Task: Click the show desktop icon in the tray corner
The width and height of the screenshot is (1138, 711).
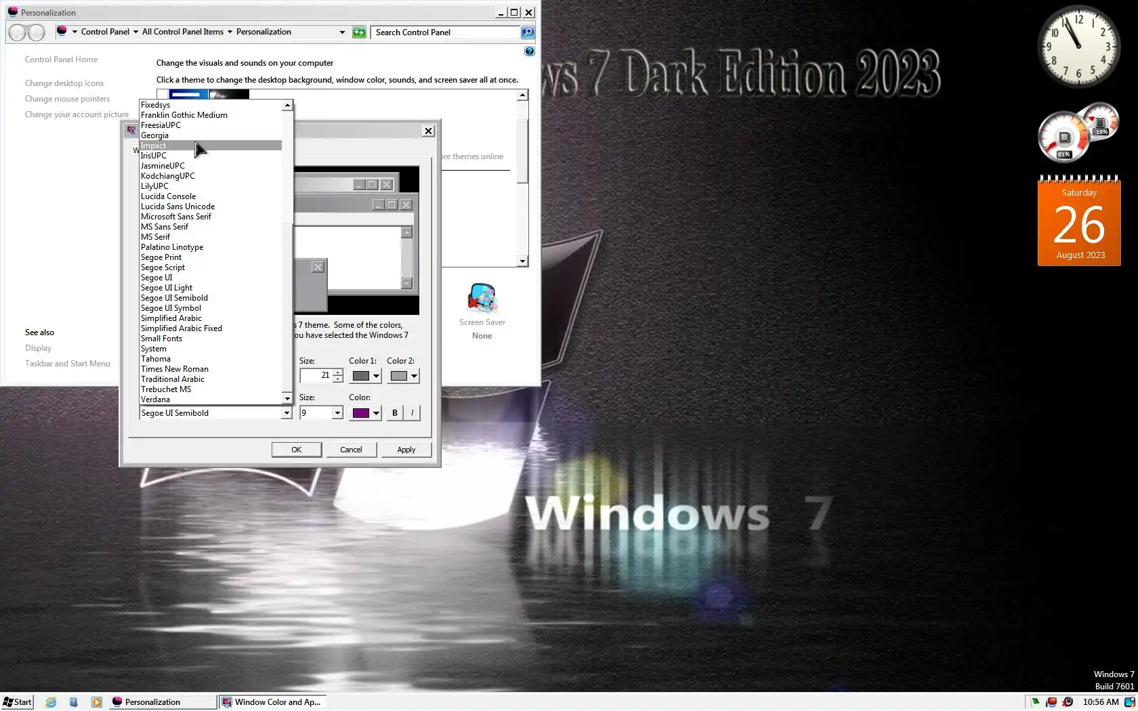Action: [1130, 702]
